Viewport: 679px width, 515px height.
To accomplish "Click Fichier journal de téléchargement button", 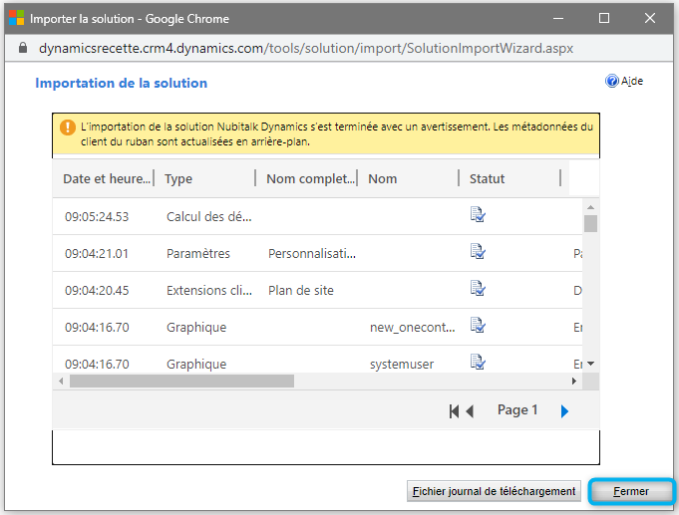I will [494, 492].
